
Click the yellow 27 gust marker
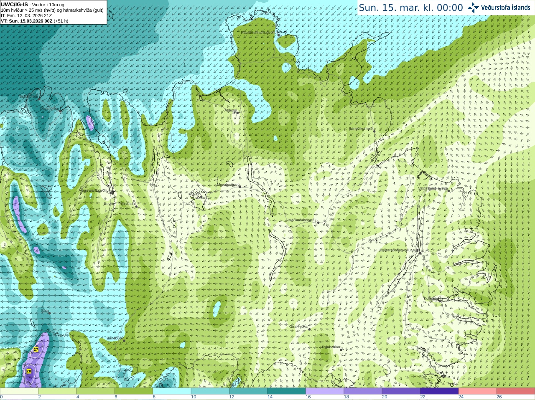pos(36,349)
